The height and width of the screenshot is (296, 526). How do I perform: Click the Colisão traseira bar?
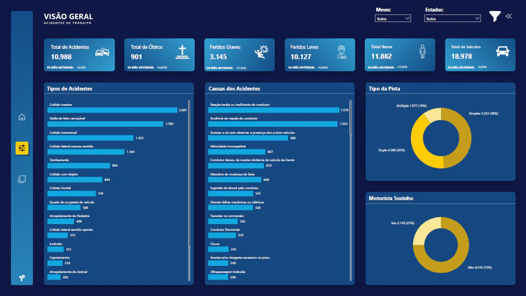[x=112, y=110]
